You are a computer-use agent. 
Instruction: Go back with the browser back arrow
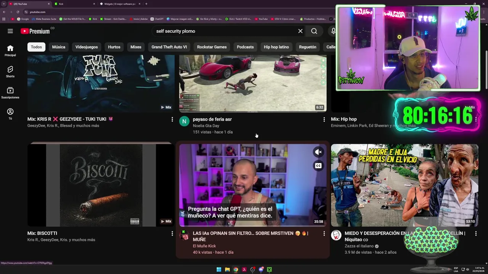[x=4, y=12]
